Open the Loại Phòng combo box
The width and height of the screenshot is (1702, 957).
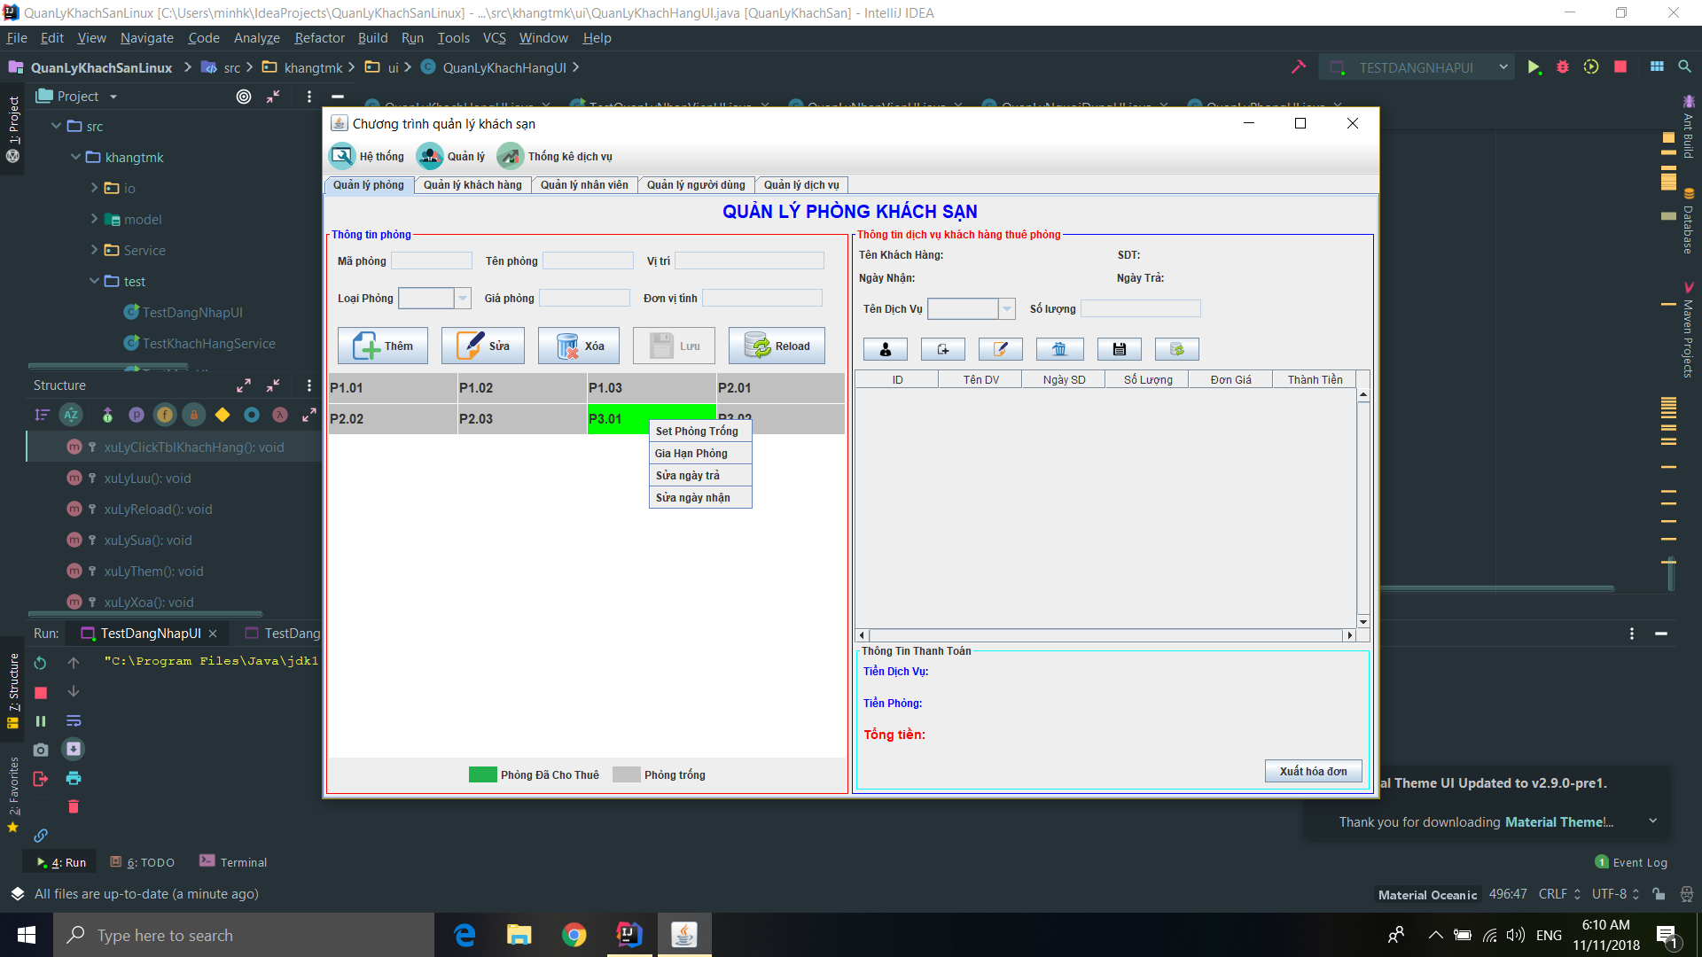pyautogui.click(x=462, y=299)
